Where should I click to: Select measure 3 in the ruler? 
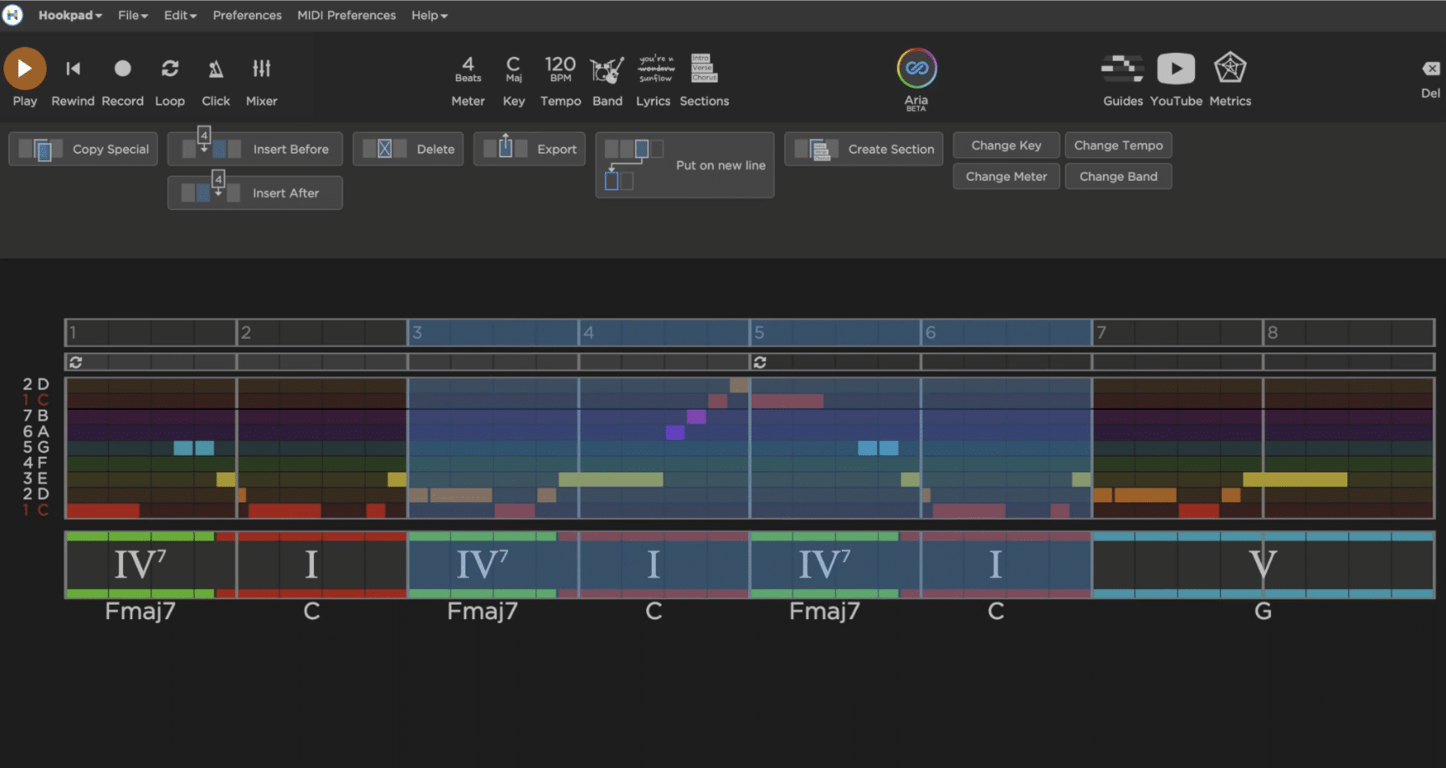493,332
